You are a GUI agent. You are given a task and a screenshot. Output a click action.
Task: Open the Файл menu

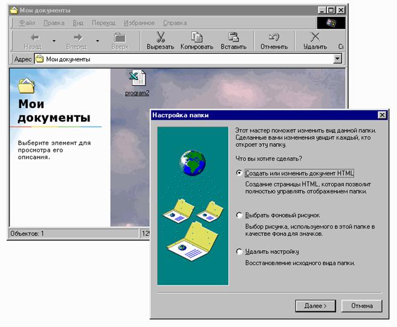click(27, 23)
